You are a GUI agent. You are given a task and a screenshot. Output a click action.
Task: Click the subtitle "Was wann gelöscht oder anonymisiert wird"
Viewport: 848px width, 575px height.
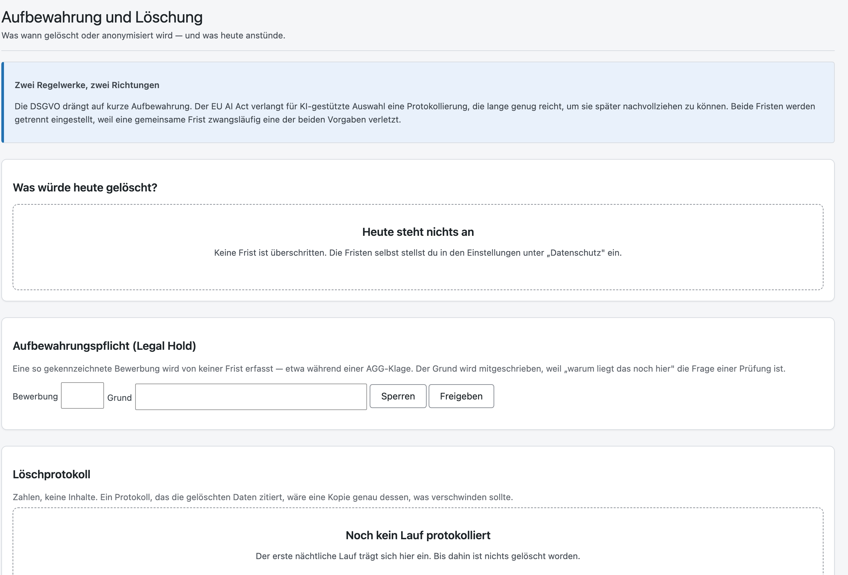pyautogui.click(x=87, y=35)
